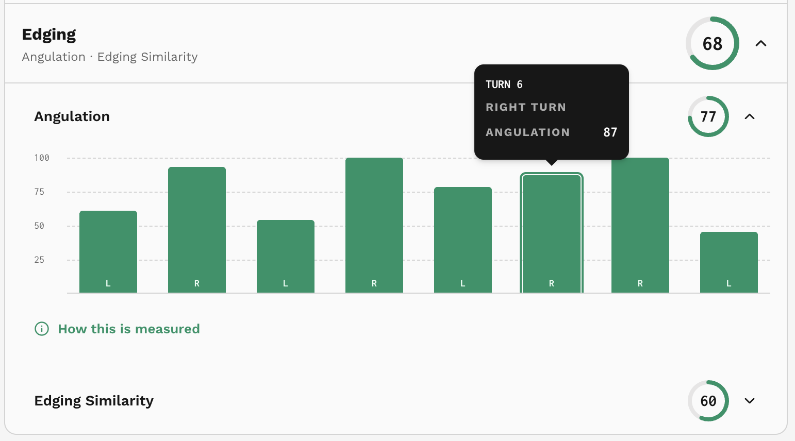Image resolution: width=795 pixels, height=441 pixels.
Task: Select the second bar, a right turn
Action: click(197, 230)
